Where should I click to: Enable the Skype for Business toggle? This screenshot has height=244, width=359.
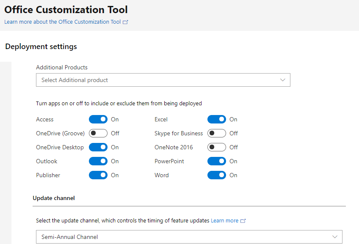(x=216, y=133)
